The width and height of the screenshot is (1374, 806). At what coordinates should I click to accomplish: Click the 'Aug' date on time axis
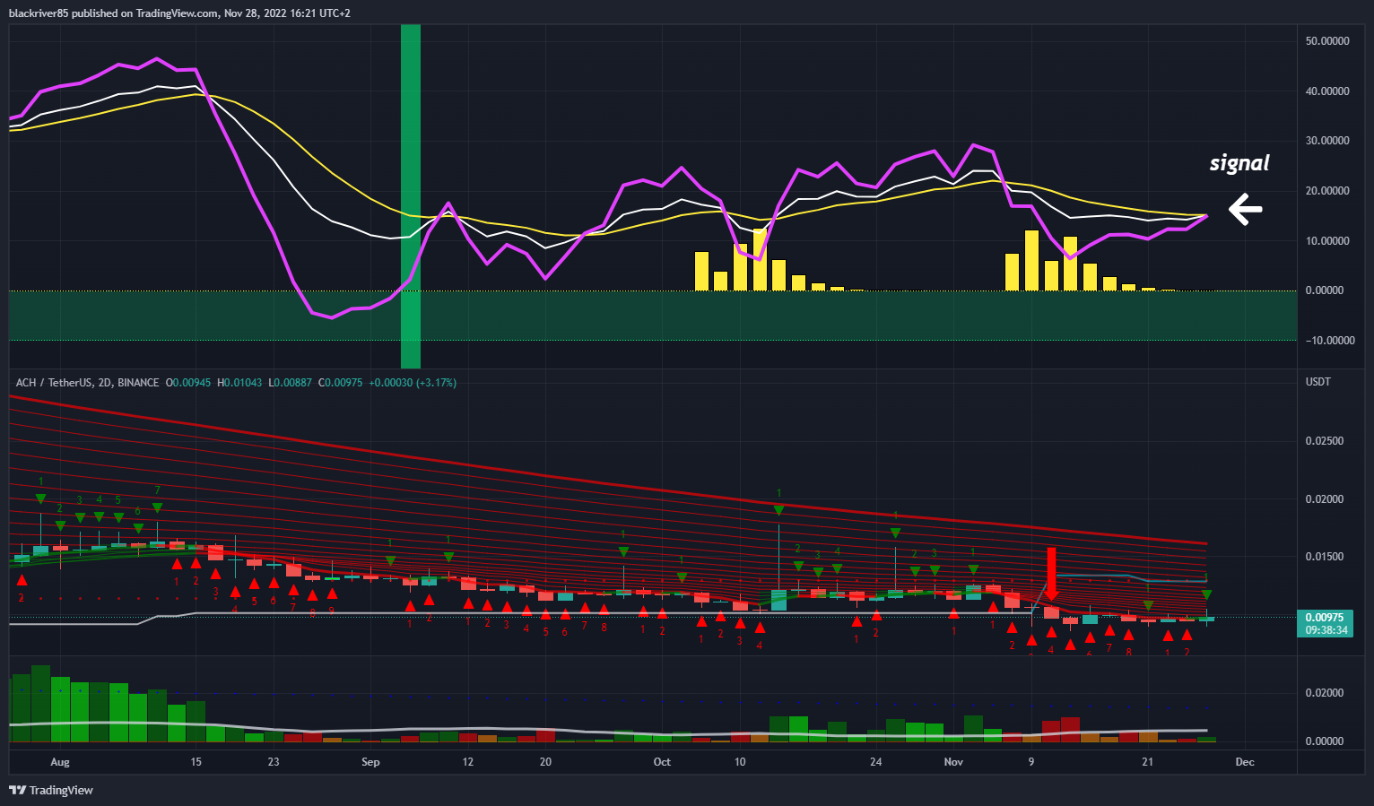point(60,762)
